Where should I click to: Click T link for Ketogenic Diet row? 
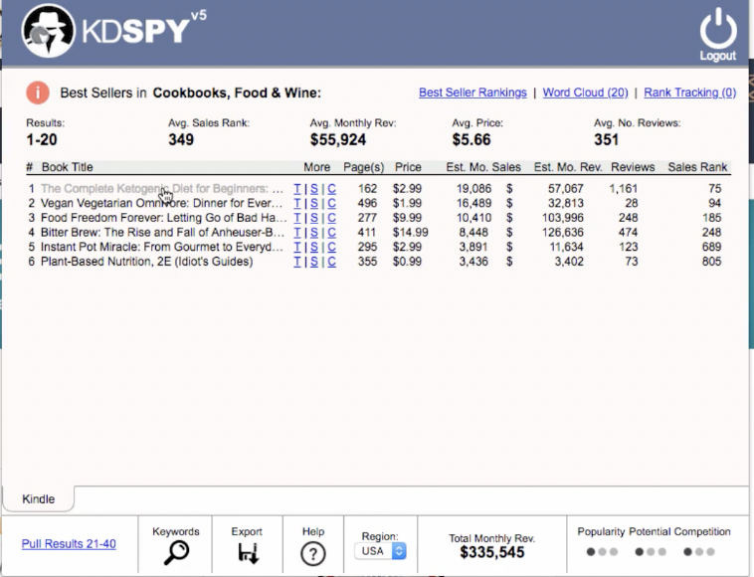pos(297,189)
